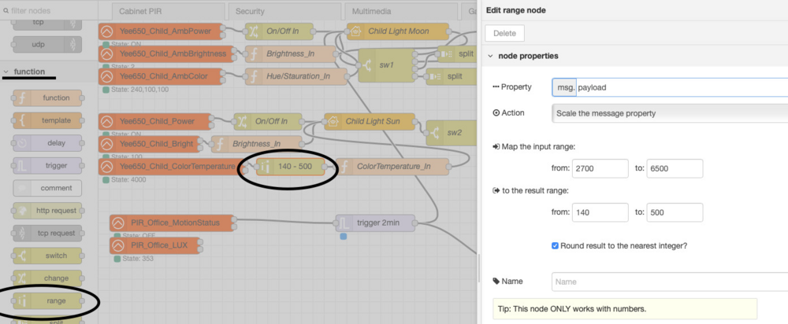Viewport: 788px width, 324px height.
Task: Select the lower Brightness_In function node
Action: [x=256, y=144]
